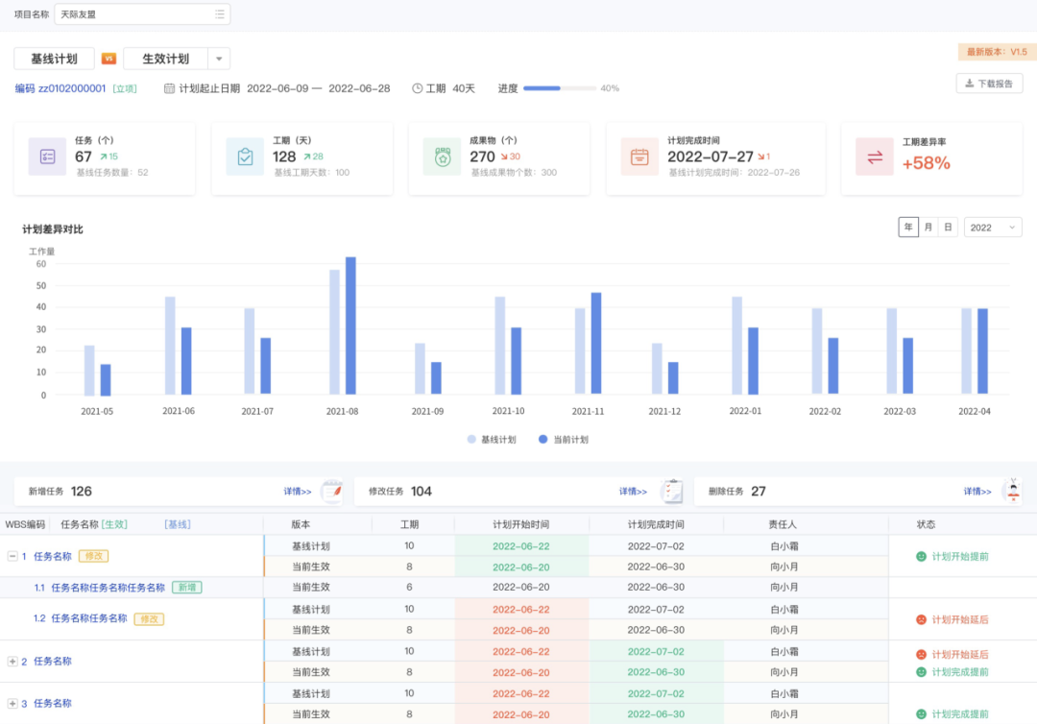Click the clipboard icon in 修改任务 panel
Screen dimensions: 1037x724
[672, 492]
